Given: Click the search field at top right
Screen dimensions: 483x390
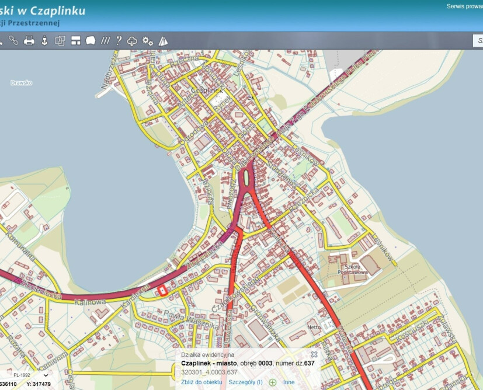Looking at the screenshot, I should 478,40.
